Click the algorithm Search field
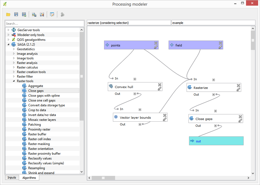The width and height of the screenshot is (260, 185). pos(44,24)
